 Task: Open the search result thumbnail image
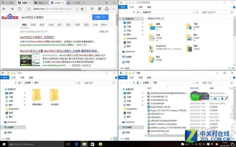30,60
